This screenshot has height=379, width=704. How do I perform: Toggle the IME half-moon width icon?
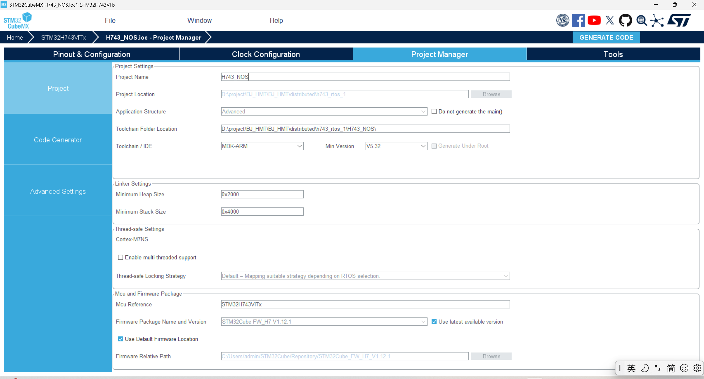(645, 368)
